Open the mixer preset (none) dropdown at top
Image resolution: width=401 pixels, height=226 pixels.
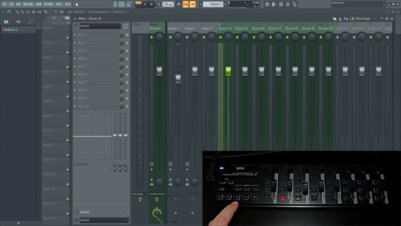point(100,26)
